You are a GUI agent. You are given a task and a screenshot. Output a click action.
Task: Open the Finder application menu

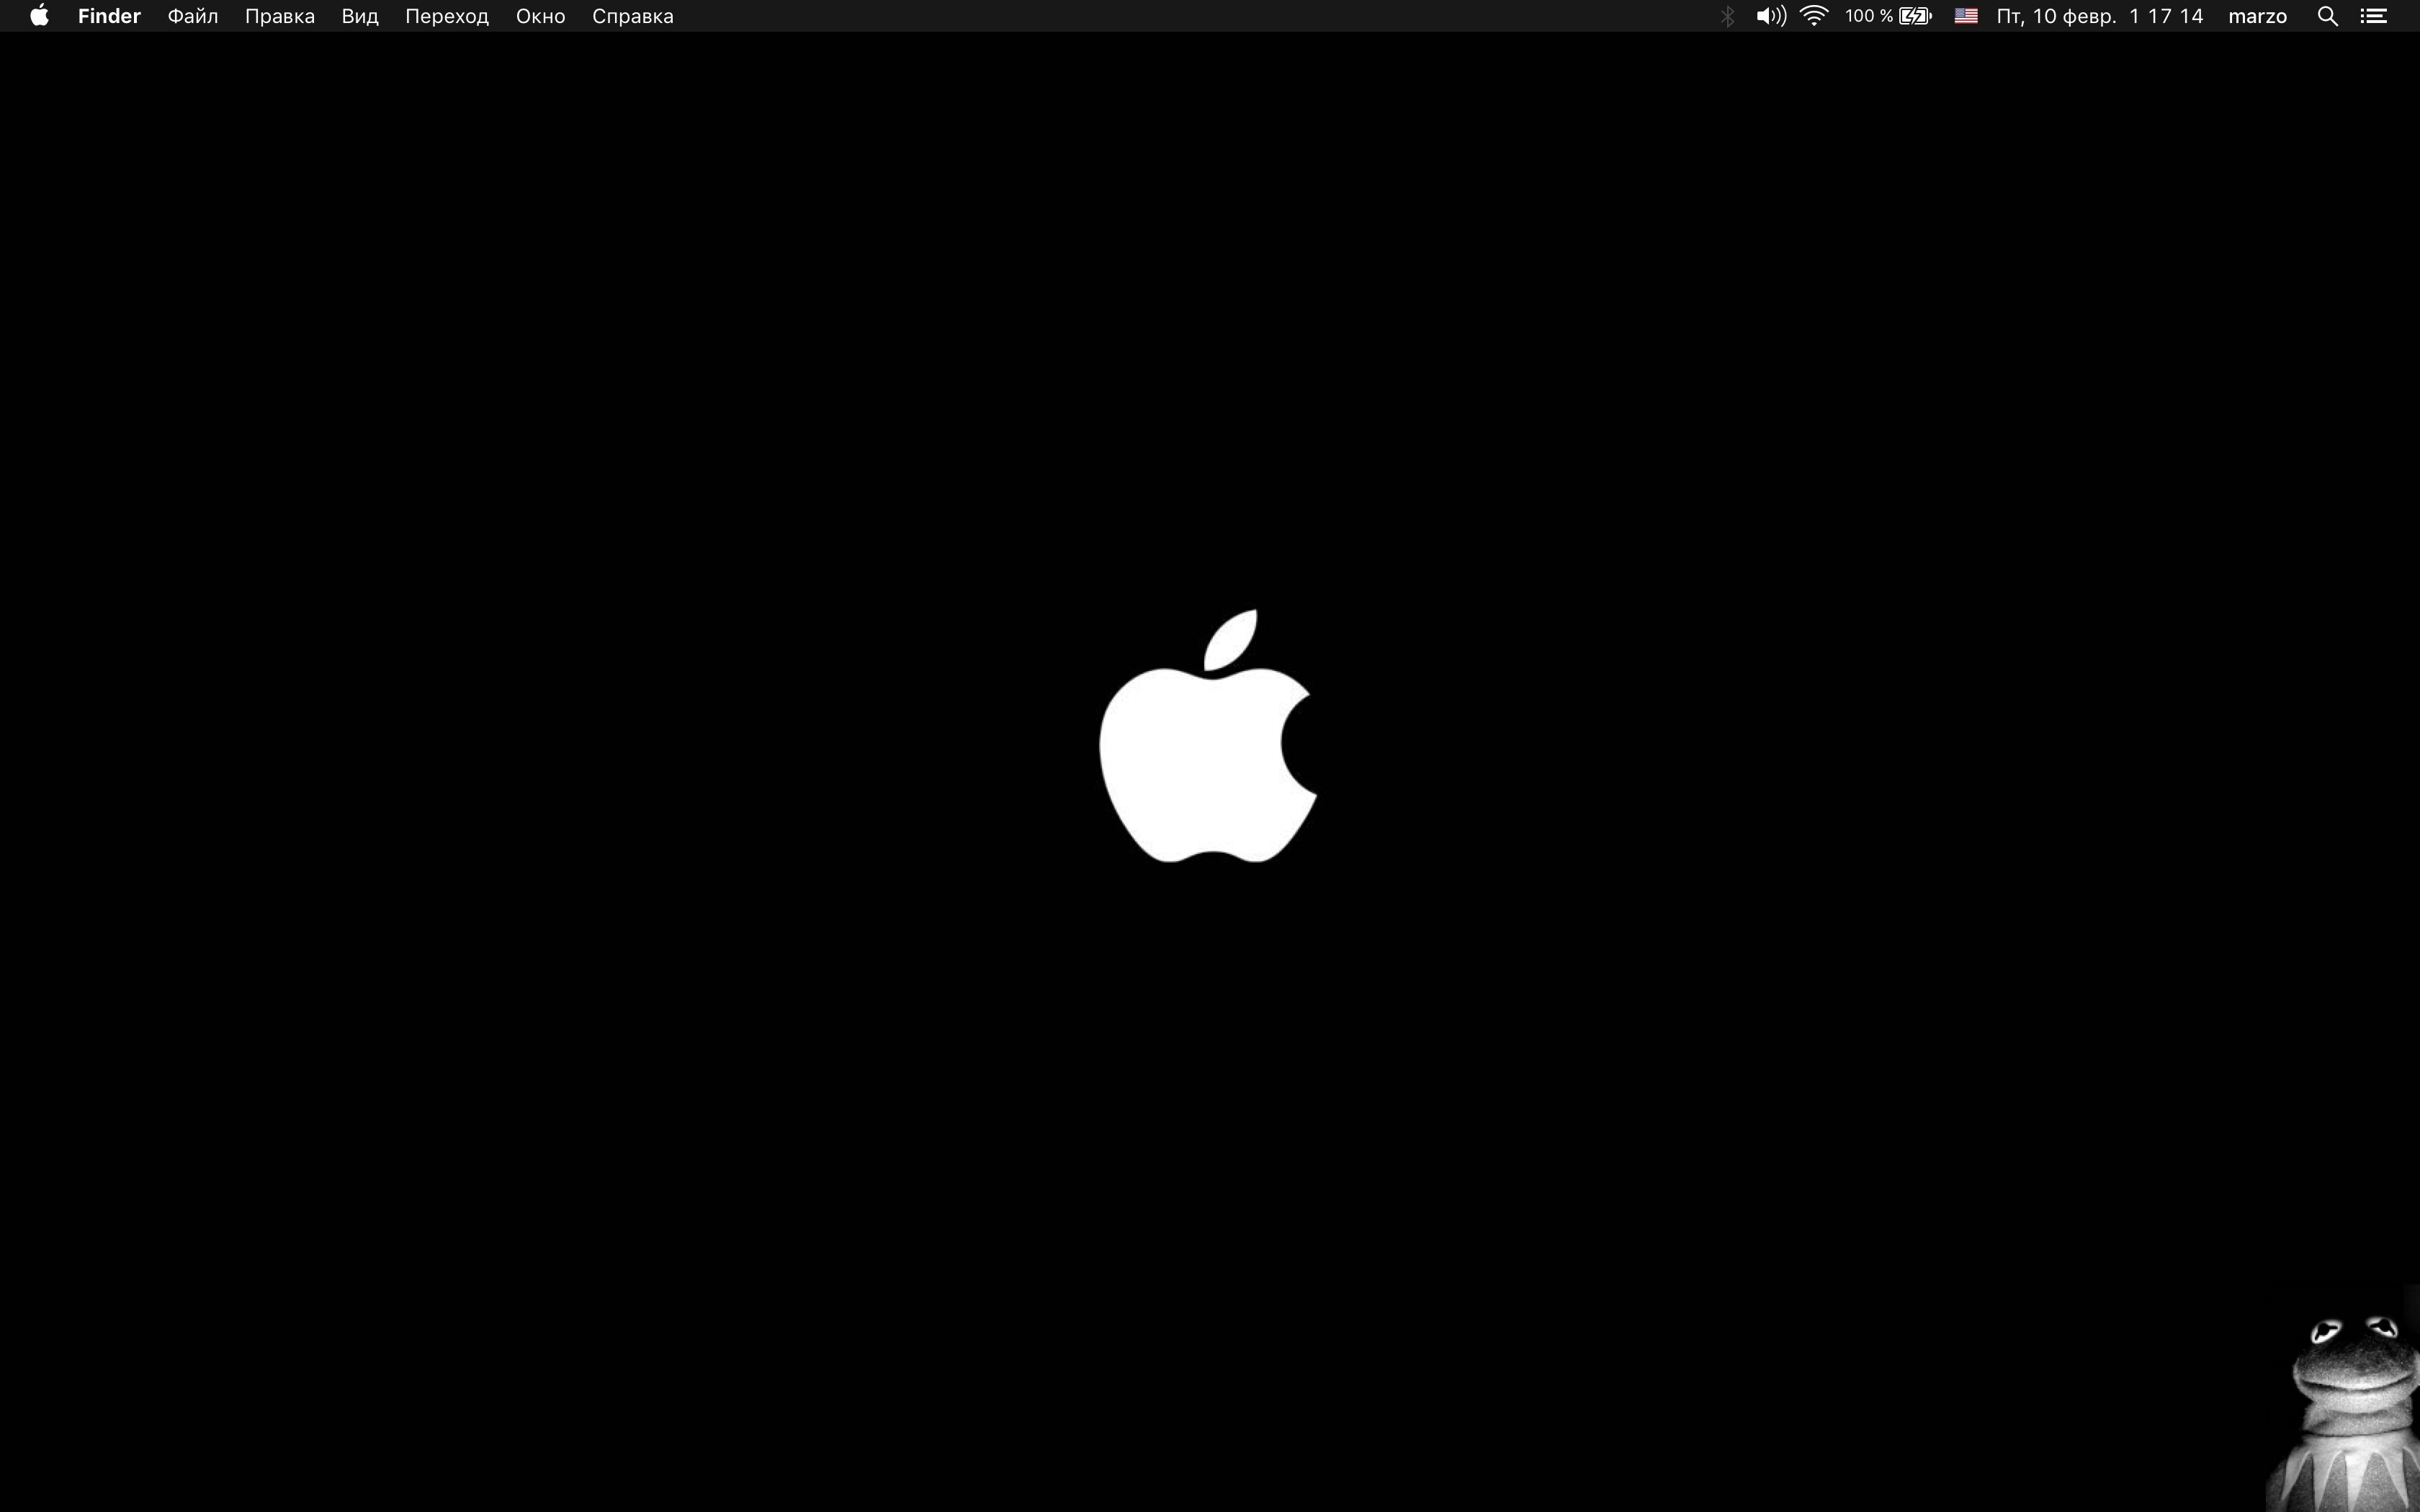pos(109,16)
